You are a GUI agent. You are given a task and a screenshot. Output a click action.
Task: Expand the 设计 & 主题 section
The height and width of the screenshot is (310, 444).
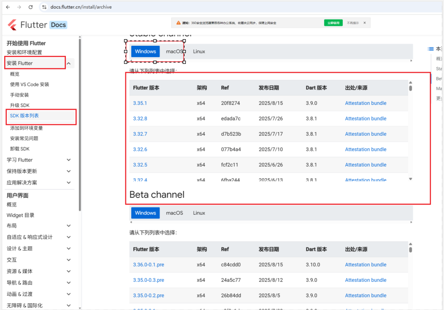pos(69,248)
